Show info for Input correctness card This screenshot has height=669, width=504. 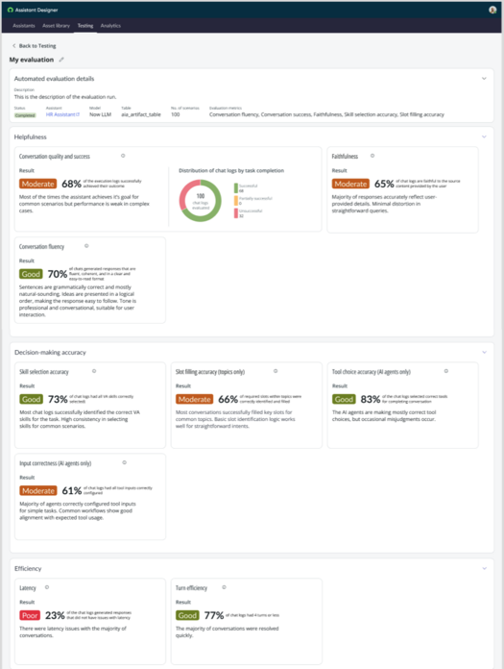tap(125, 462)
